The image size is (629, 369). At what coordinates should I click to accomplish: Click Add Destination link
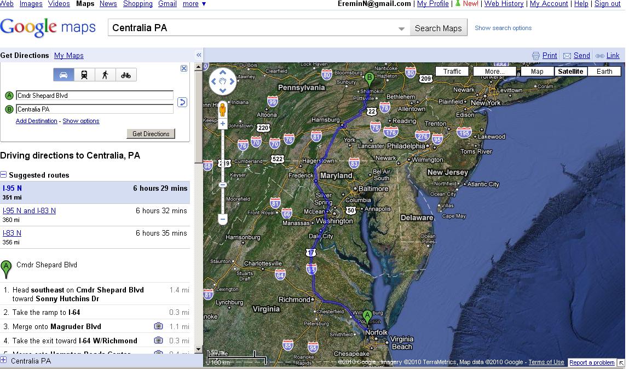tap(36, 121)
